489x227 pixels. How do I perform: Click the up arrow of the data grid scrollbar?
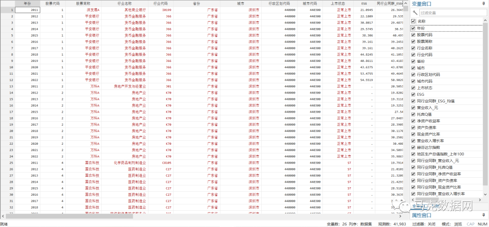(x=406, y=3)
